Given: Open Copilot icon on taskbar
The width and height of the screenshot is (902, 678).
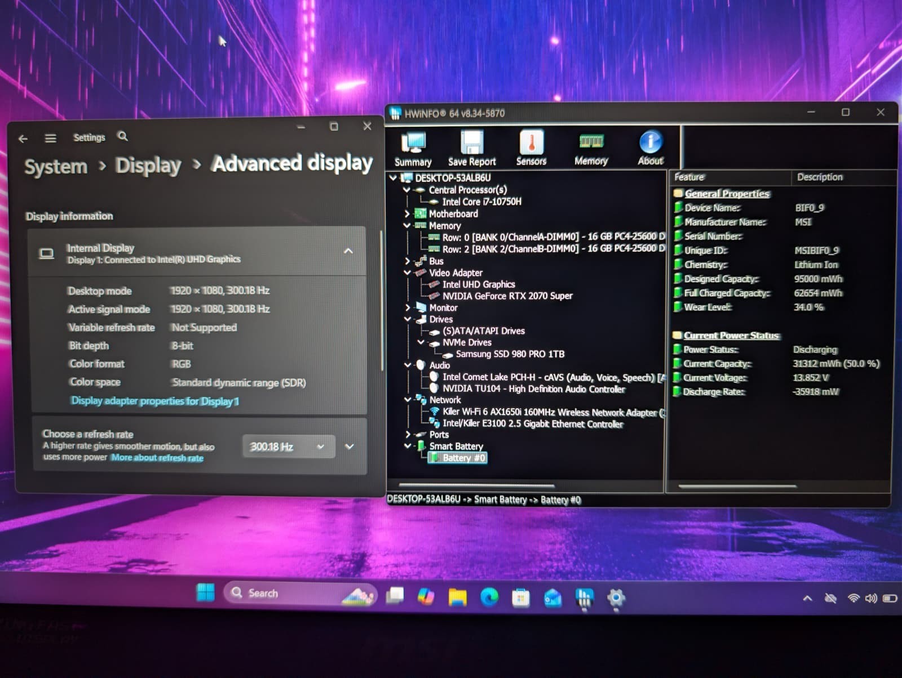Looking at the screenshot, I should pos(426,596).
